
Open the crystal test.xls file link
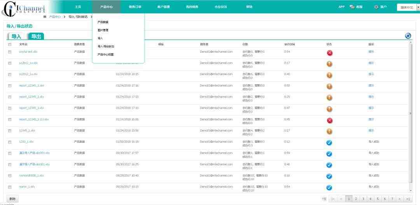28,52
